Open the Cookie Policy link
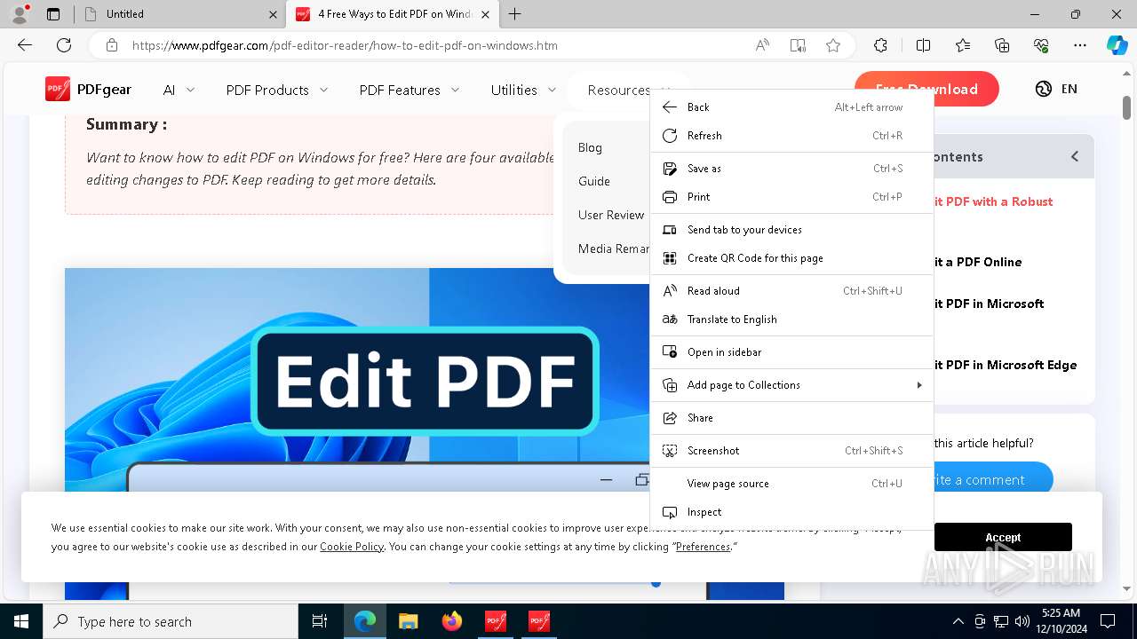 click(x=352, y=547)
